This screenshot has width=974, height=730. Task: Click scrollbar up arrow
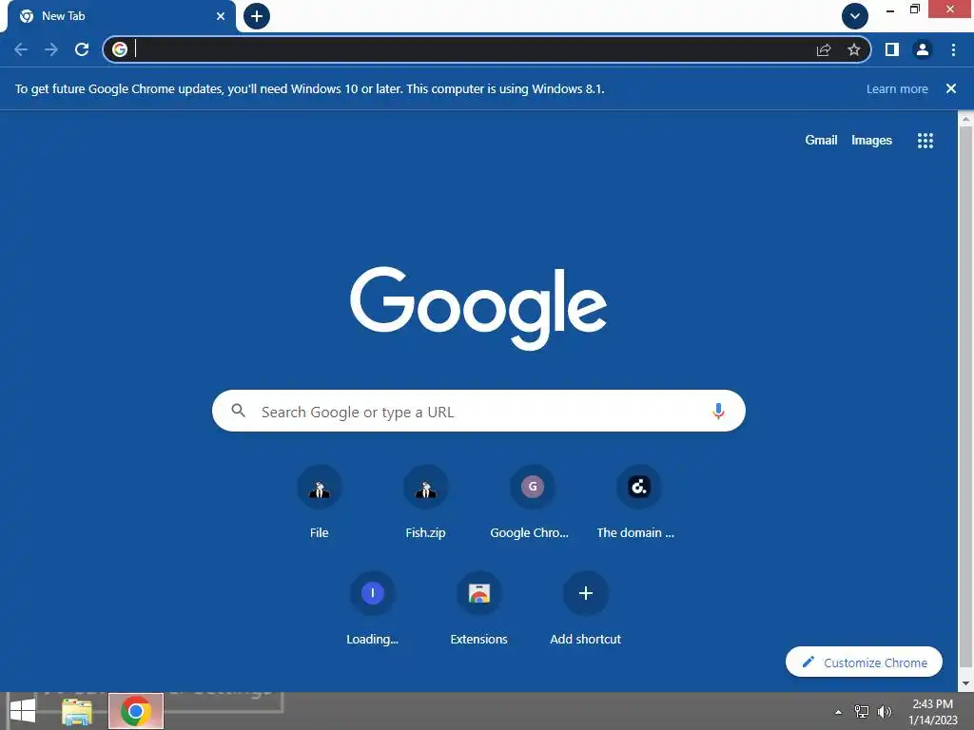965,119
